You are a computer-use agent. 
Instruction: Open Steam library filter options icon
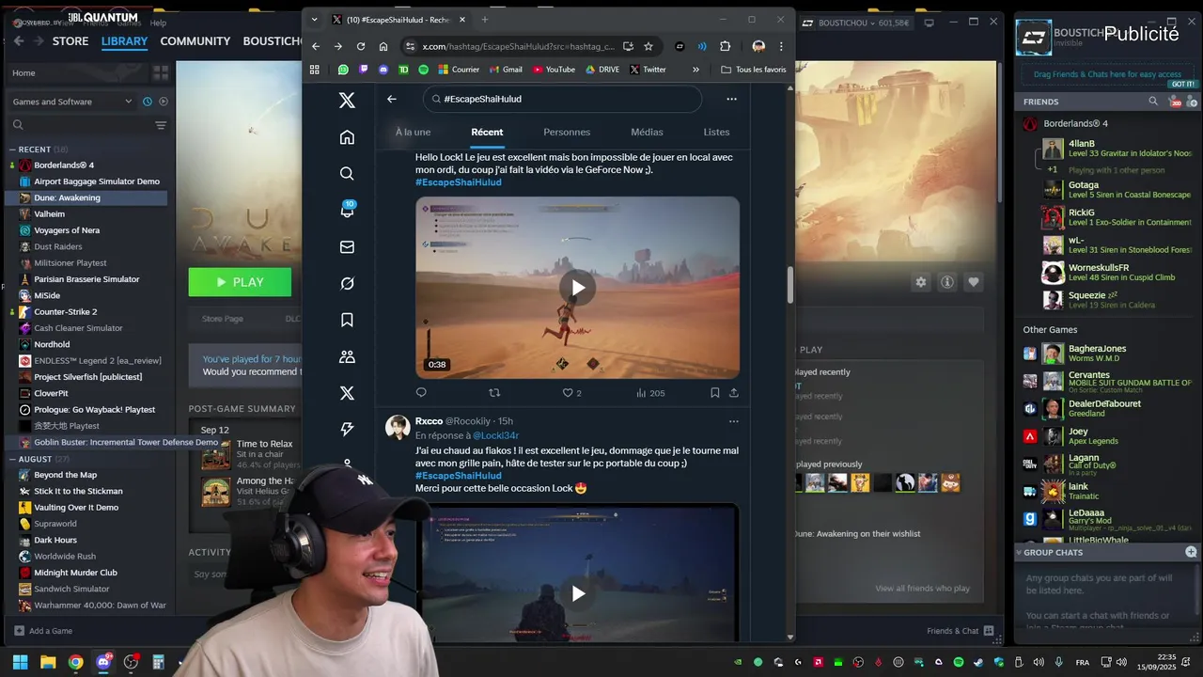161,125
